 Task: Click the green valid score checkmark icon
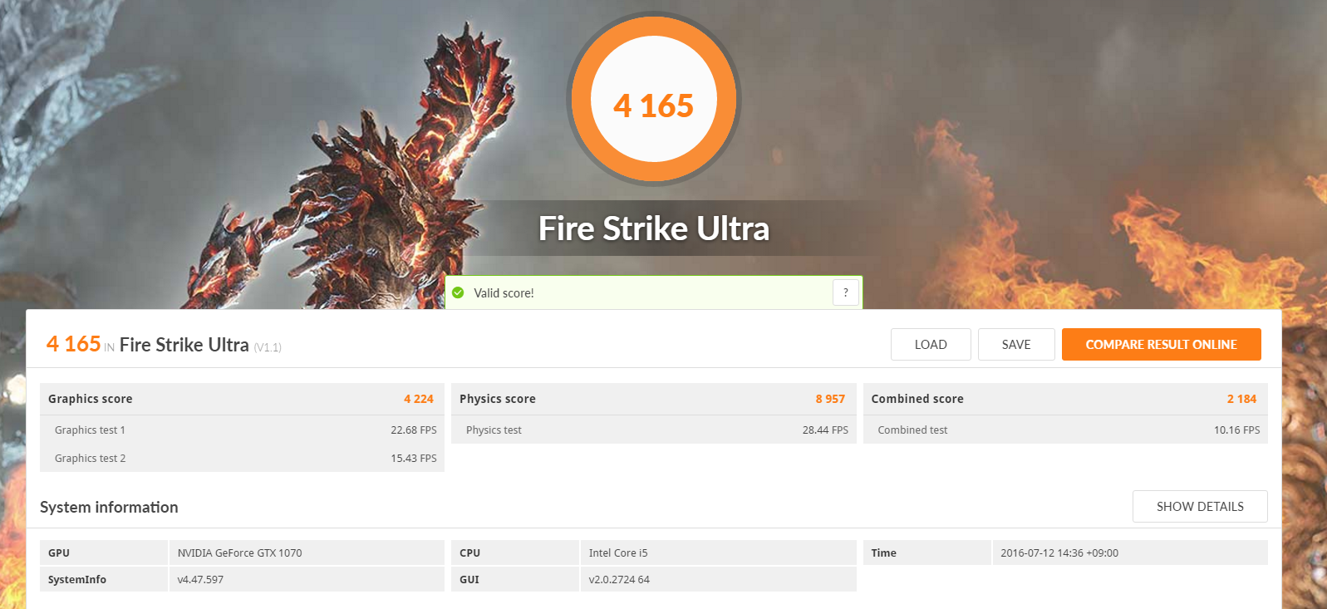point(458,292)
